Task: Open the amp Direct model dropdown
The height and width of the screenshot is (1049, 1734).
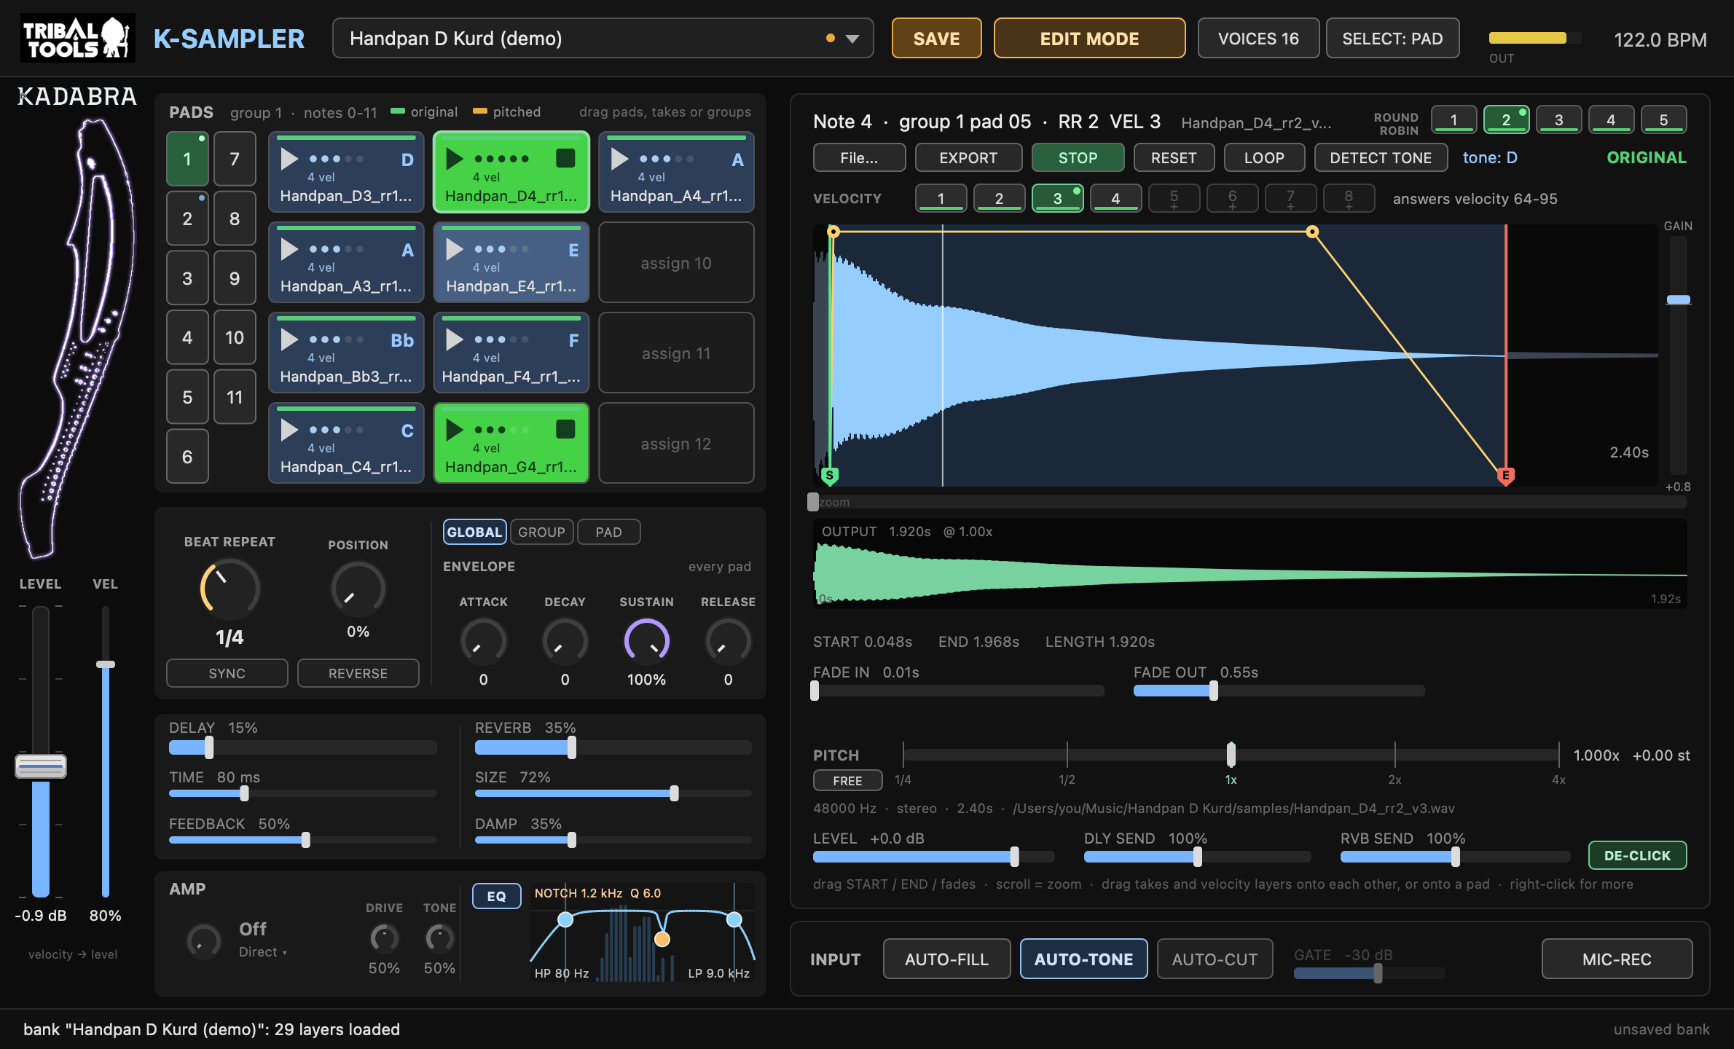Action: [262, 952]
